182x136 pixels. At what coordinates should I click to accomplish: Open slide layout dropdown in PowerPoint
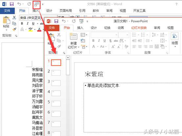(84, 35)
